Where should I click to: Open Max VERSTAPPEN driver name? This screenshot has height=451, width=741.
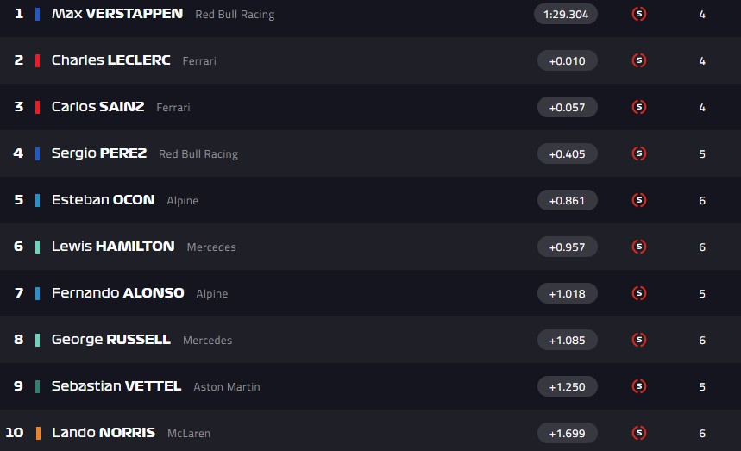pos(117,14)
